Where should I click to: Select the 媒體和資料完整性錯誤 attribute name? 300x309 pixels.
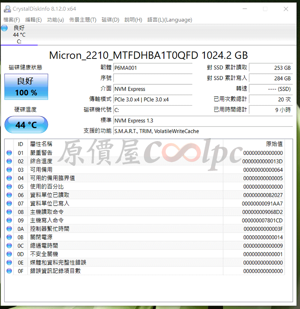58,263
